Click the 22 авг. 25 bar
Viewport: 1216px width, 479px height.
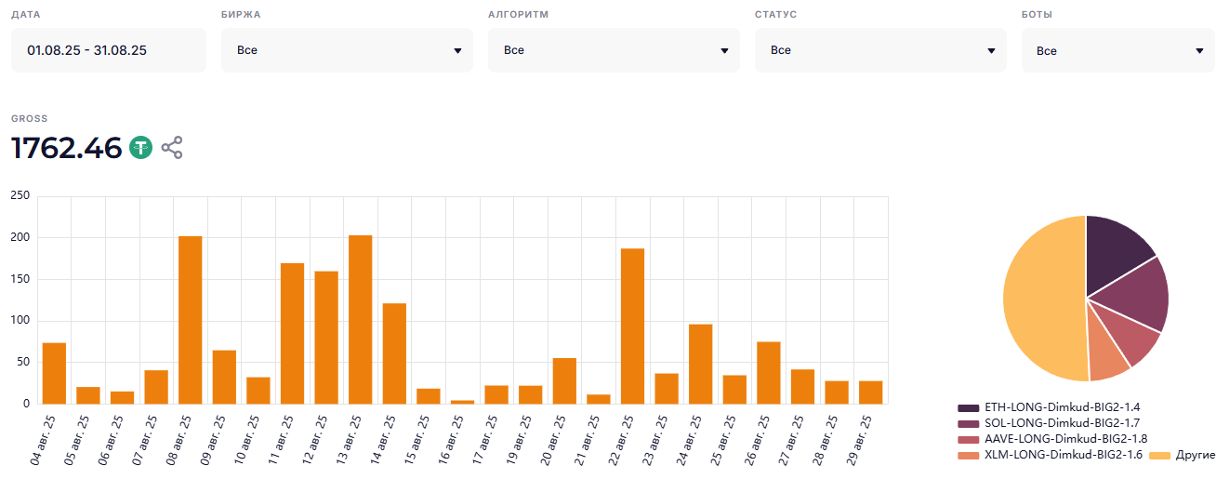coord(632,326)
